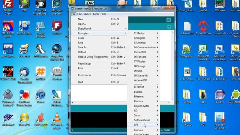Image resolution: width=240 pixels, height=135 pixels.
Task: Open the Help menu
Action: pos(103,14)
